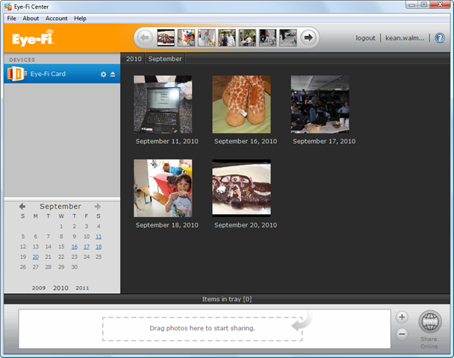This screenshot has width=454, height=358.
Task: Click the minus button beside the tray
Action: point(401,333)
